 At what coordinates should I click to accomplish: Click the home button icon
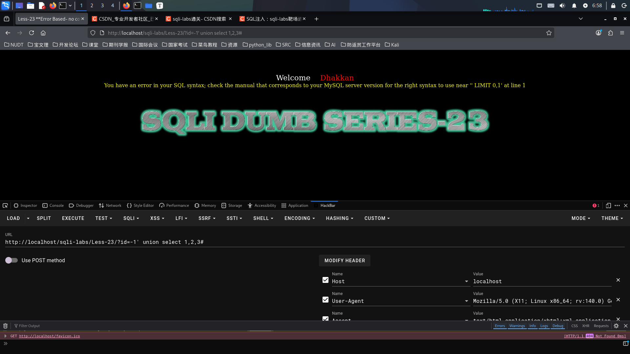coord(43,33)
